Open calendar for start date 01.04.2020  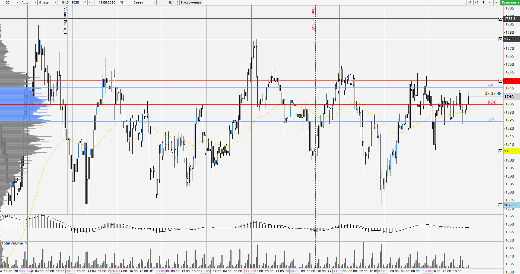click(x=85, y=2)
